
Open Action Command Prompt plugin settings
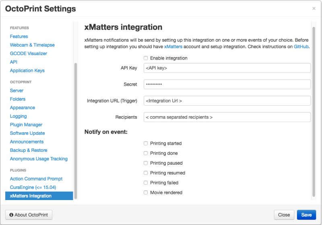click(x=36, y=179)
